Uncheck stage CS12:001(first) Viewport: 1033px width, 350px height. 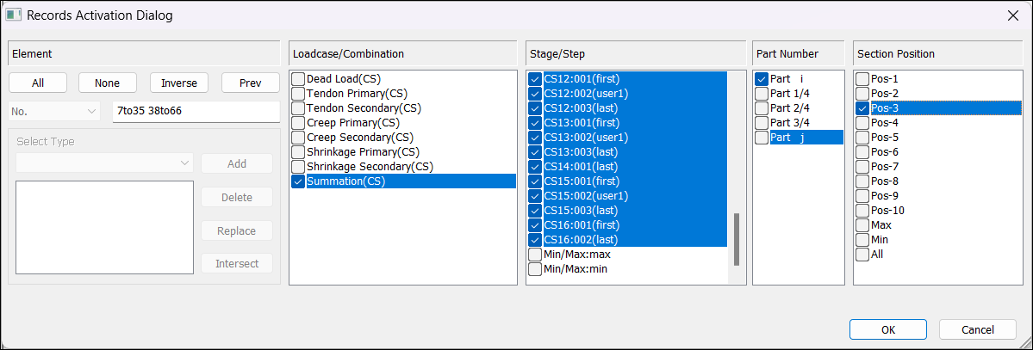click(535, 79)
